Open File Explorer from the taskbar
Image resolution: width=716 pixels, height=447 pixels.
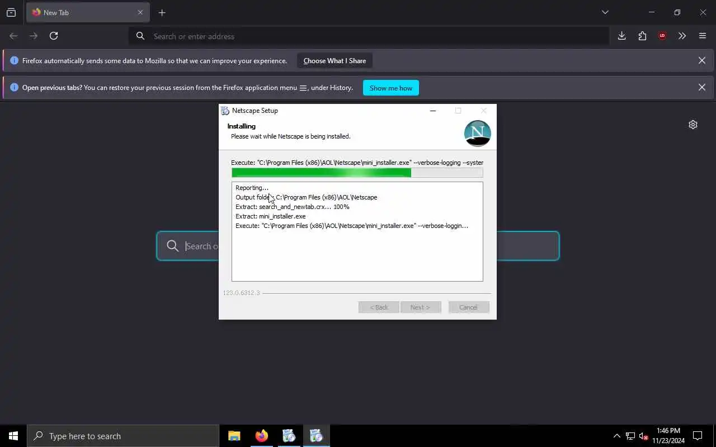coord(234,436)
